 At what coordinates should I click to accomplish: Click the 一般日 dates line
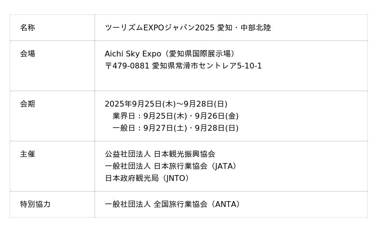(176, 128)
